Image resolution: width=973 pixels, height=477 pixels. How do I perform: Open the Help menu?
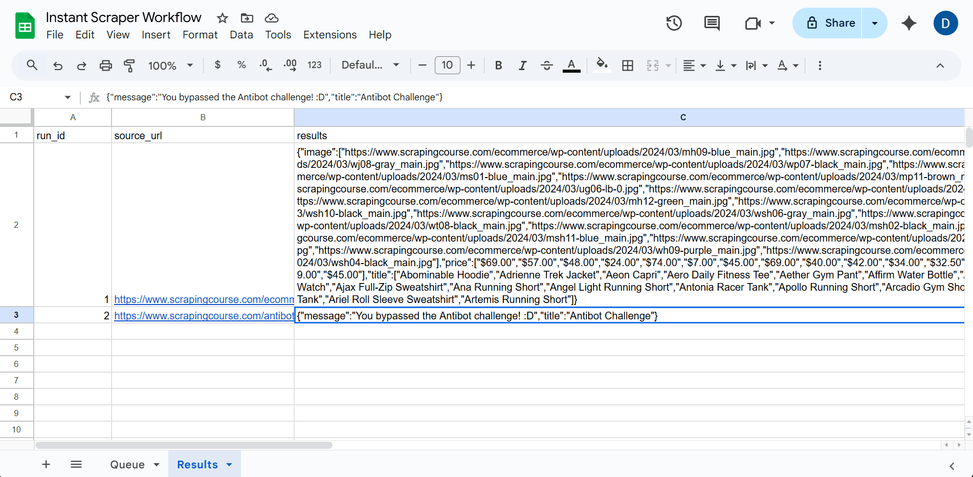point(380,35)
